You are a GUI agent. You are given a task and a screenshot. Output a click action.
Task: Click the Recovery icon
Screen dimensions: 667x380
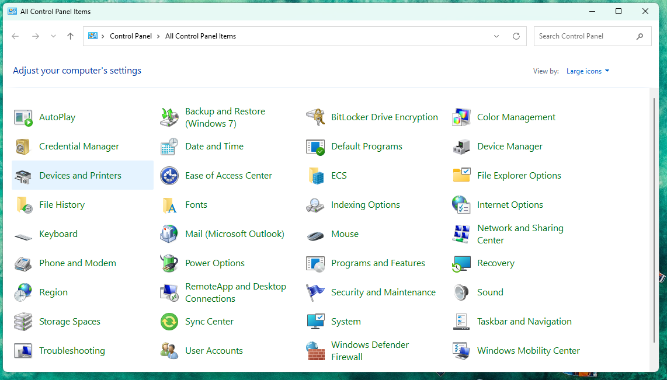(461, 263)
